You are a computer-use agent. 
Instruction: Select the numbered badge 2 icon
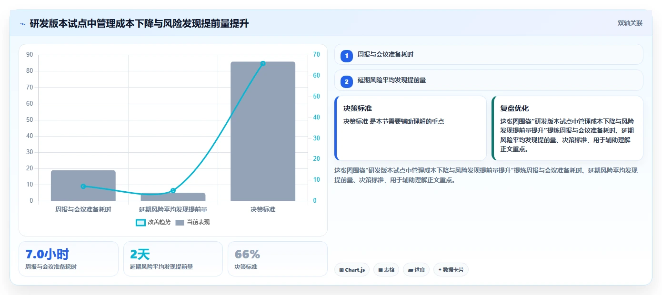347,82
